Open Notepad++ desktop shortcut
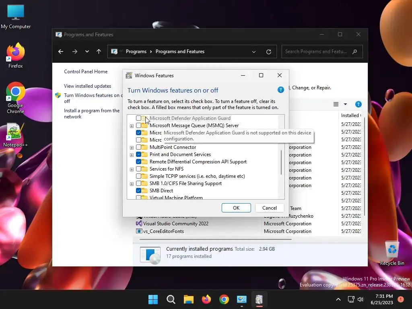 click(16, 135)
